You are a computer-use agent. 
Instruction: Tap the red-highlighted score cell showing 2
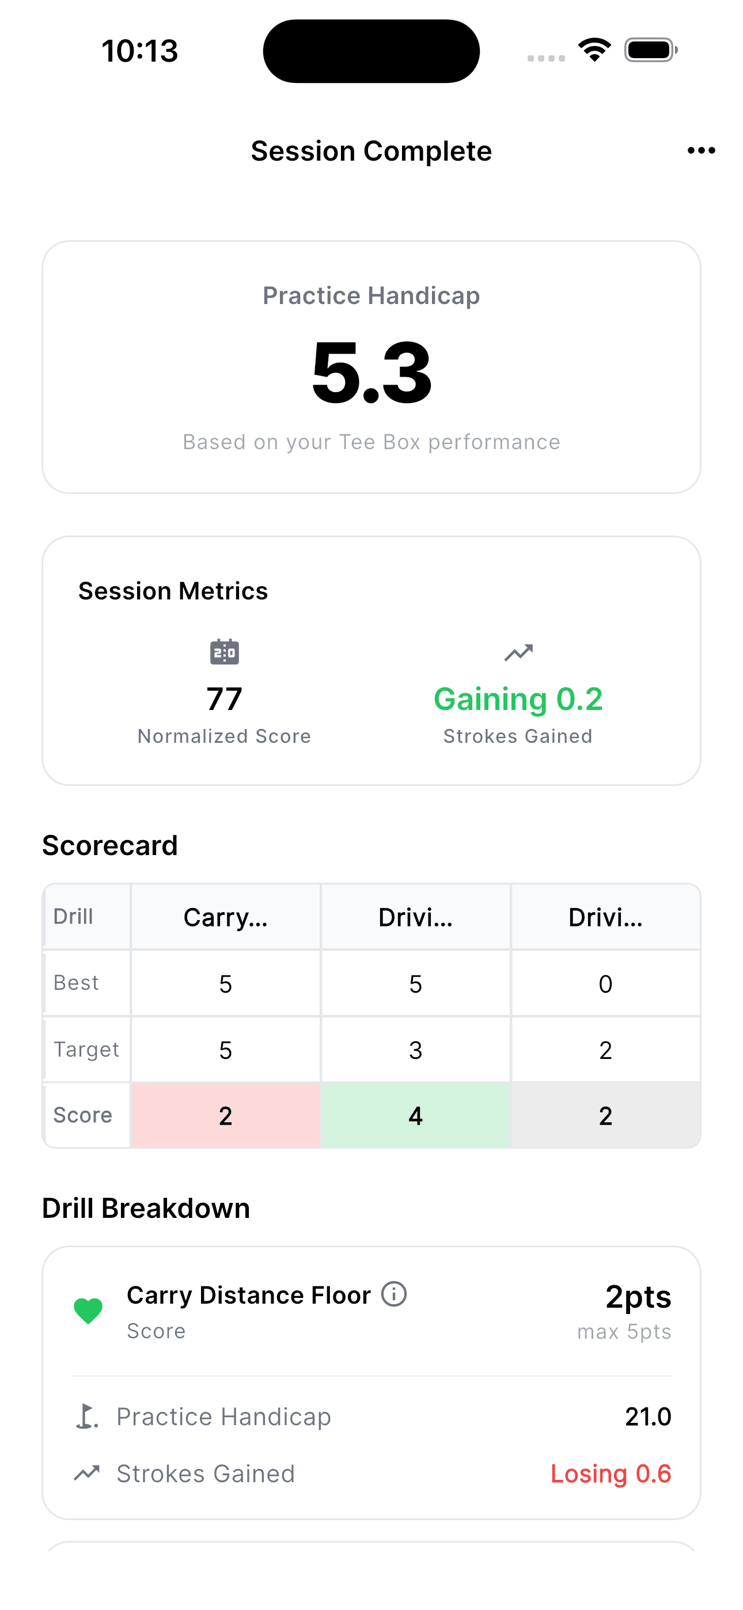click(225, 1115)
